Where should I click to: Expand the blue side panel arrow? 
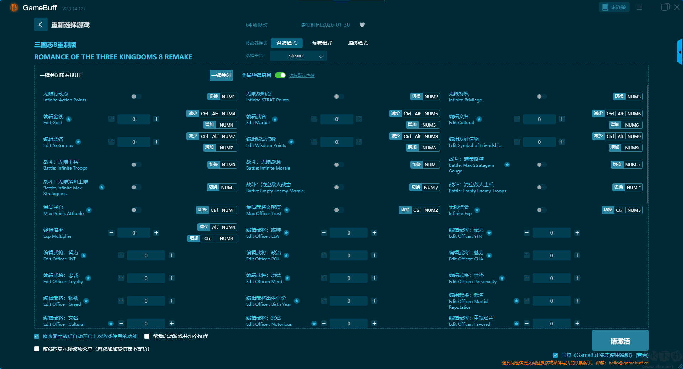pos(680,52)
